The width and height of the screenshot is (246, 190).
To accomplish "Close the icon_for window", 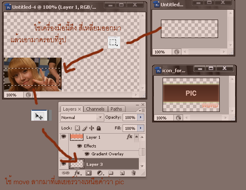I will [x=224, y=68].
